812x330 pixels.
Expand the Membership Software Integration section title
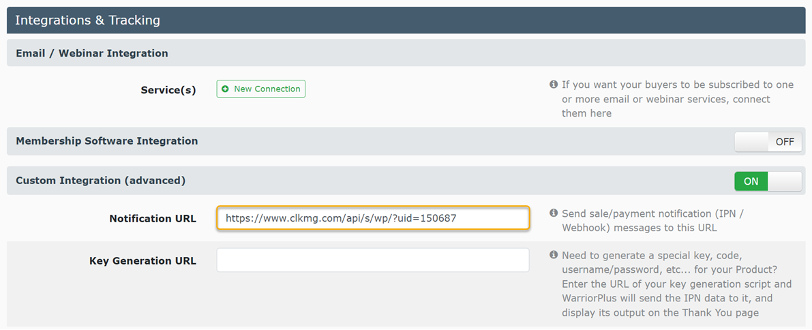(107, 141)
